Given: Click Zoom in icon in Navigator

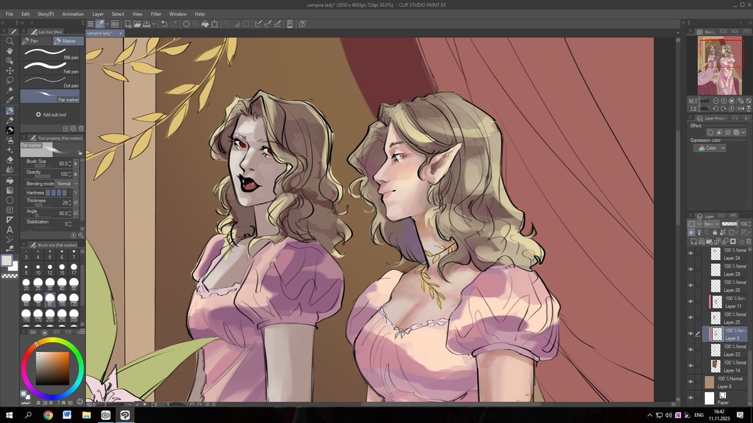Looking at the screenshot, I should 724,101.
